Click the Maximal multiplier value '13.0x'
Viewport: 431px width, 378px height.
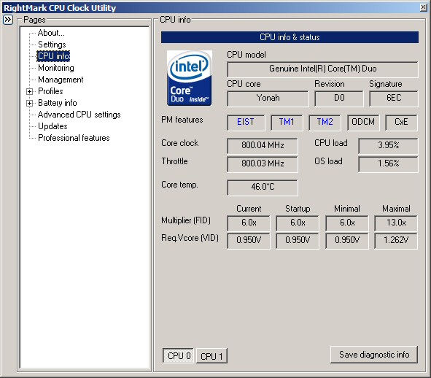[x=396, y=223]
